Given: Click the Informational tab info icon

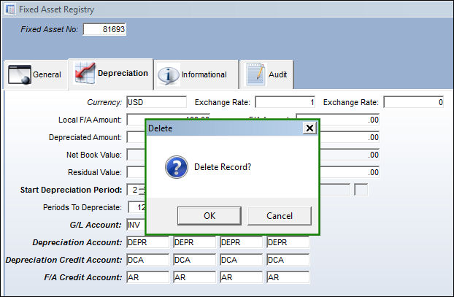Looking at the screenshot, I should (168, 75).
